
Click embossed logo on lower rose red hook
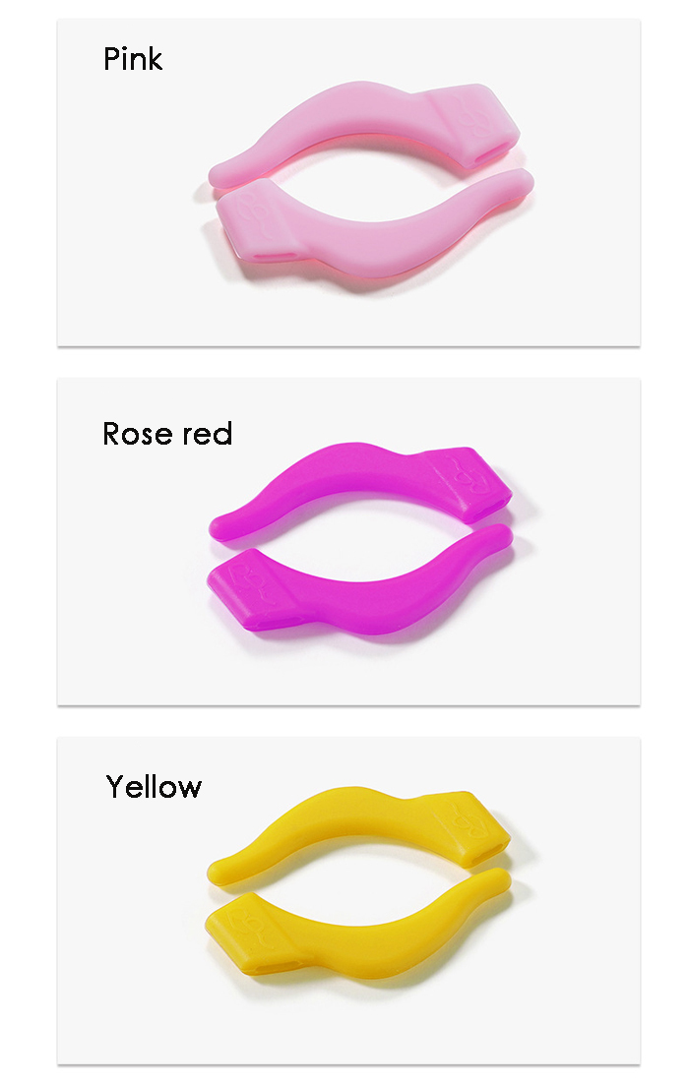point(249,579)
